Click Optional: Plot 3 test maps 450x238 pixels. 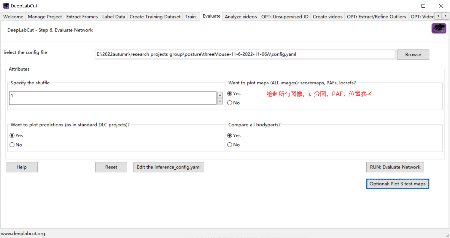[397, 184]
